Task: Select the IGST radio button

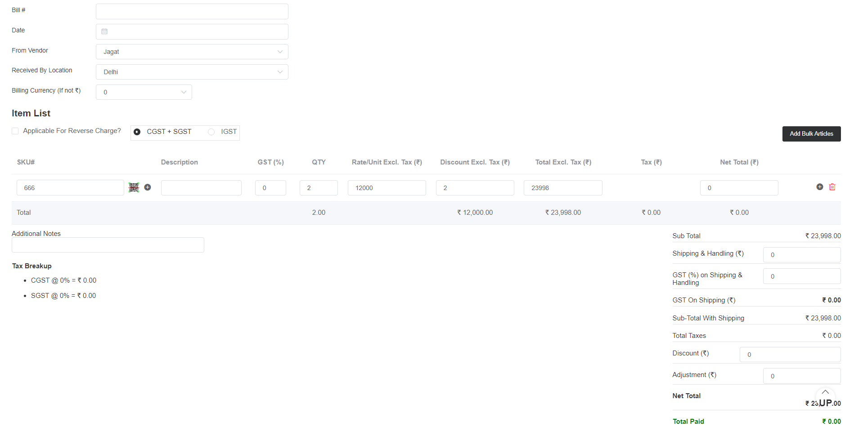Action: coord(211,132)
